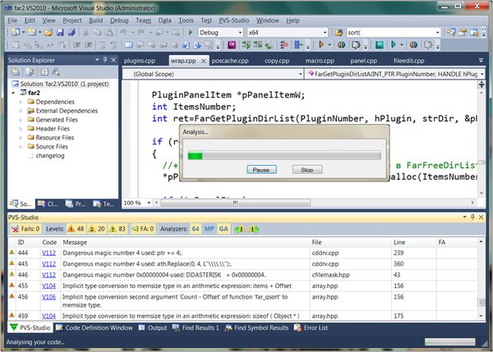Open the Output tab
The image size is (493, 352).
[153, 328]
